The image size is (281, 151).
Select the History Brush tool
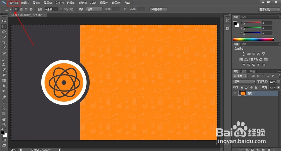point(4,70)
